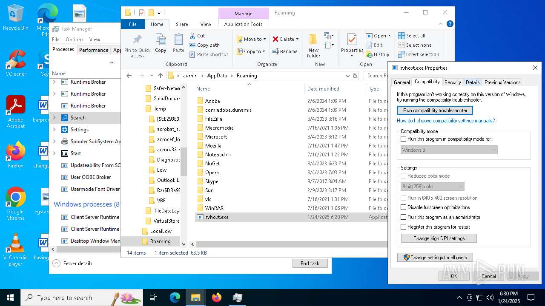Click Run compatibility troubleshooter button

tap(435, 110)
